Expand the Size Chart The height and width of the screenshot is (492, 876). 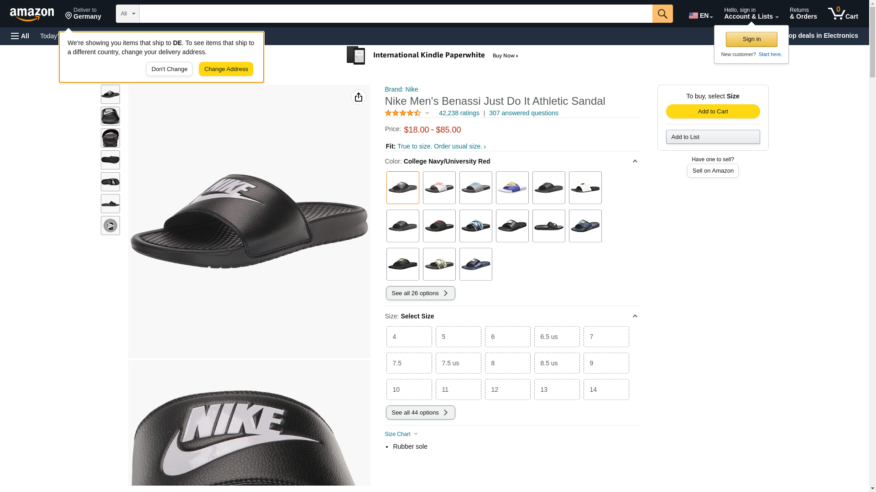click(x=401, y=434)
